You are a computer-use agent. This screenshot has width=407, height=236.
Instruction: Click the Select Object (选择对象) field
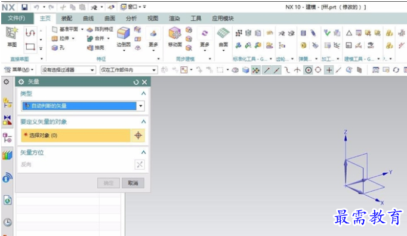[x=76, y=135]
